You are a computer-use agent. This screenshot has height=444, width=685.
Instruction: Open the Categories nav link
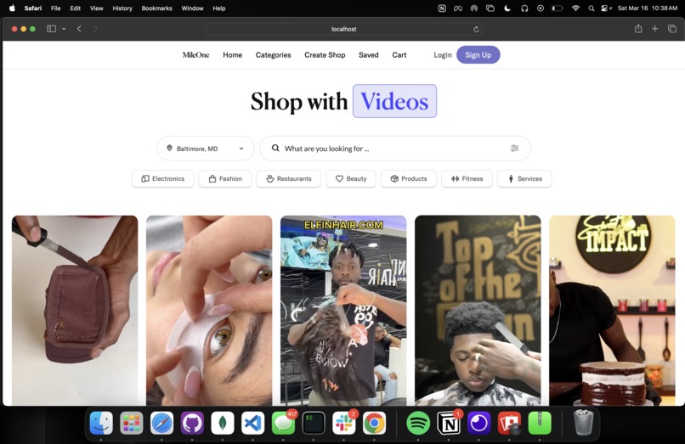point(273,55)
